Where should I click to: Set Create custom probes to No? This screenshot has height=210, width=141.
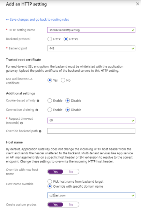71,205
